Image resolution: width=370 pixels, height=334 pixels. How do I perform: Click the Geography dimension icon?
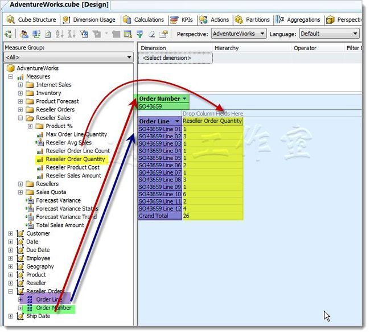pyautogui.click(x=20, y=266)
